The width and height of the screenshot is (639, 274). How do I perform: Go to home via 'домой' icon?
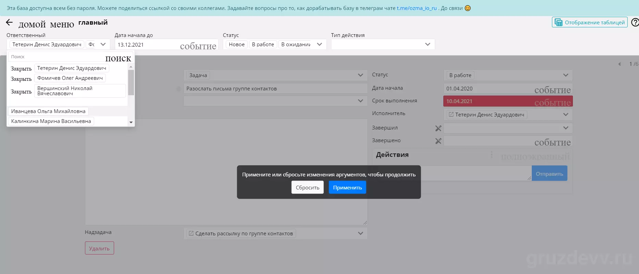[32, 24]
